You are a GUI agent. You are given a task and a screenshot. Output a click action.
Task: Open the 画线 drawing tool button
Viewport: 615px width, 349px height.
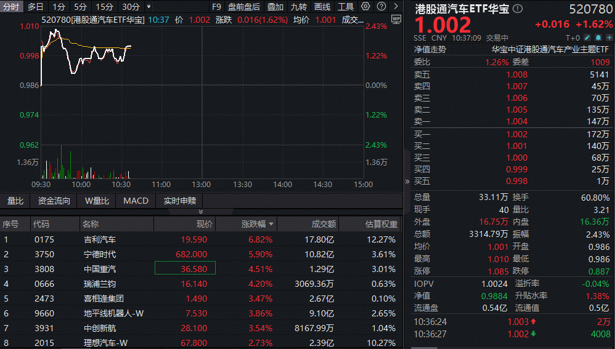(322, 7)
